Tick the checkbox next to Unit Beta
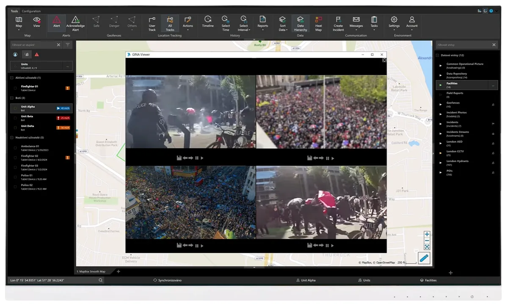This screenshot has height=304, width=508. click(15, 118)
